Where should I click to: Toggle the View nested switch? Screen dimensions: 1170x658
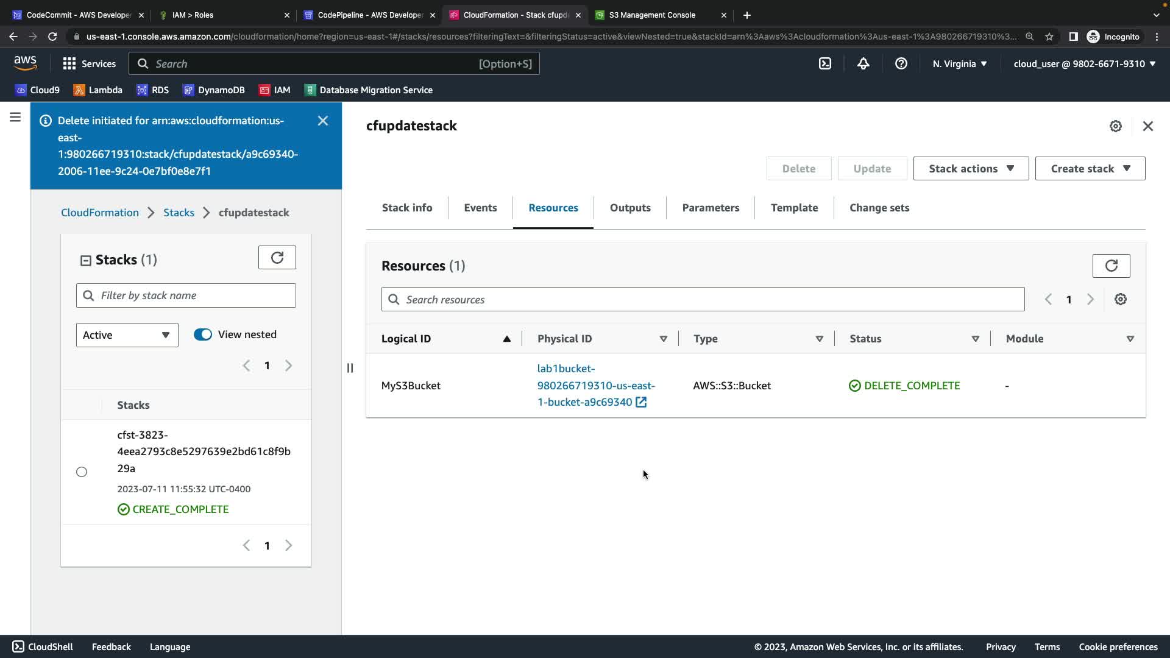pos(203,334)
